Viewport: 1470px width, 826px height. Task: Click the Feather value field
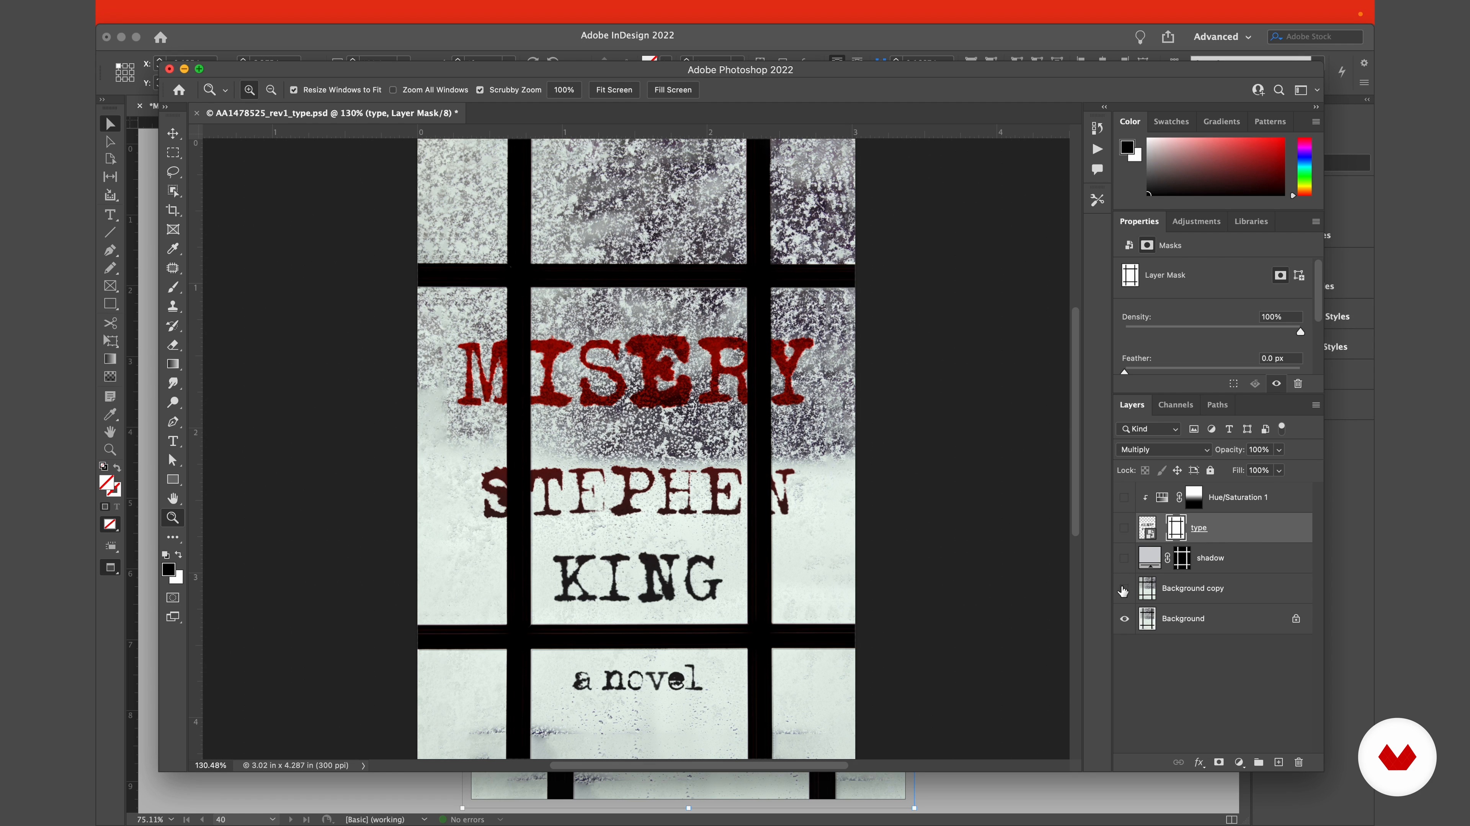(1281, 358)
